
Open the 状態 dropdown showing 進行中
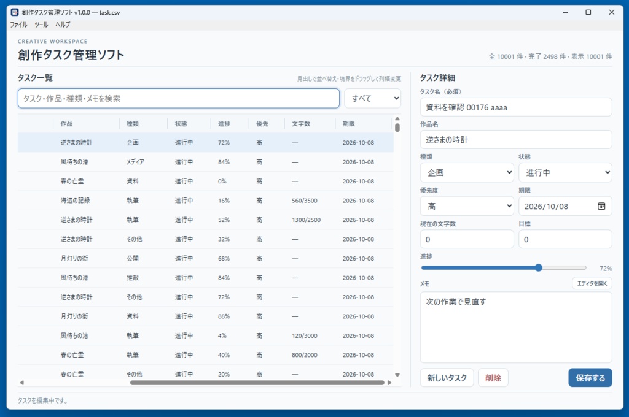[565, 173]
